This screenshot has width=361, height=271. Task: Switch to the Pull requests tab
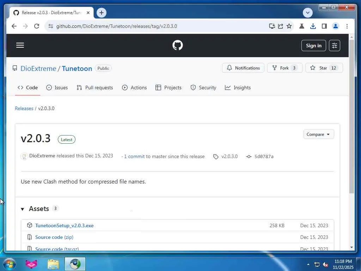click(x=95, y=88)
